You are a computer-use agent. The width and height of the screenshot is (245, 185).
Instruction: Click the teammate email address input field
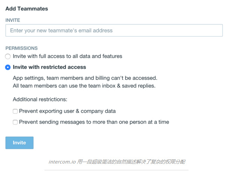point(114,31)
